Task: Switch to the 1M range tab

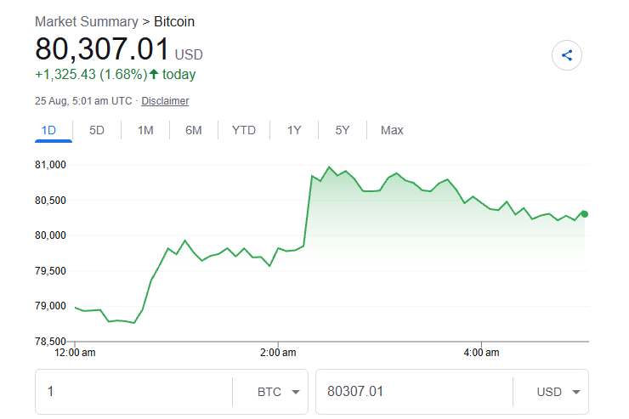Action: click(145, 130)
